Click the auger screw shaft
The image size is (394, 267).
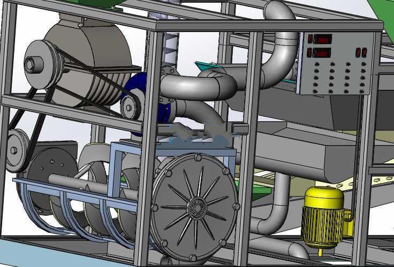coord(93,187)
